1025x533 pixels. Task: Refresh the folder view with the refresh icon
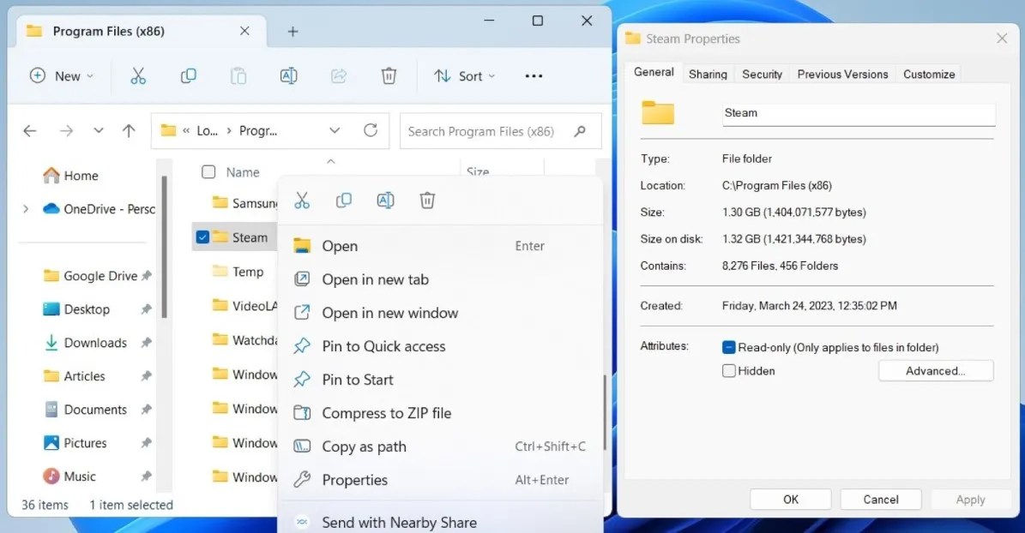pos(371,130)
